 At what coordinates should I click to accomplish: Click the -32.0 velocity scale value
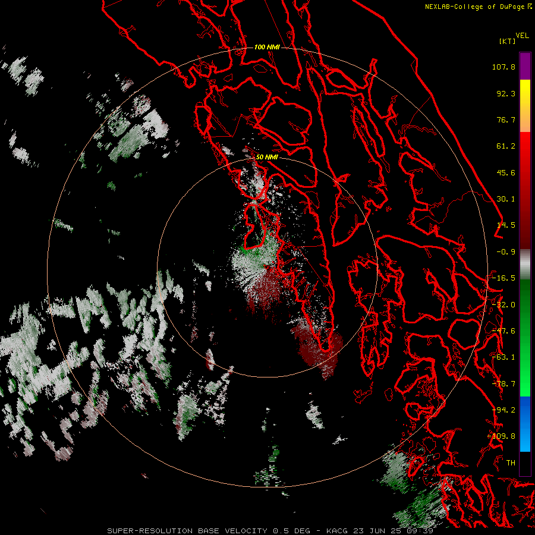coord(503,305)
